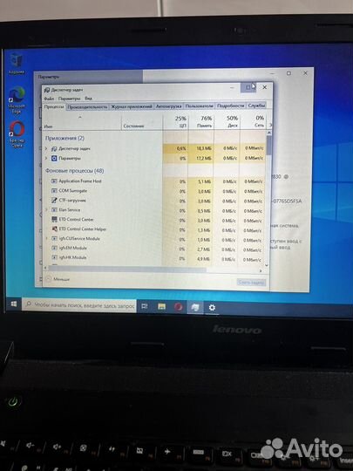Click the CTF-загрузчик process icon
The image size is (353, 471).
click(54, 201)
